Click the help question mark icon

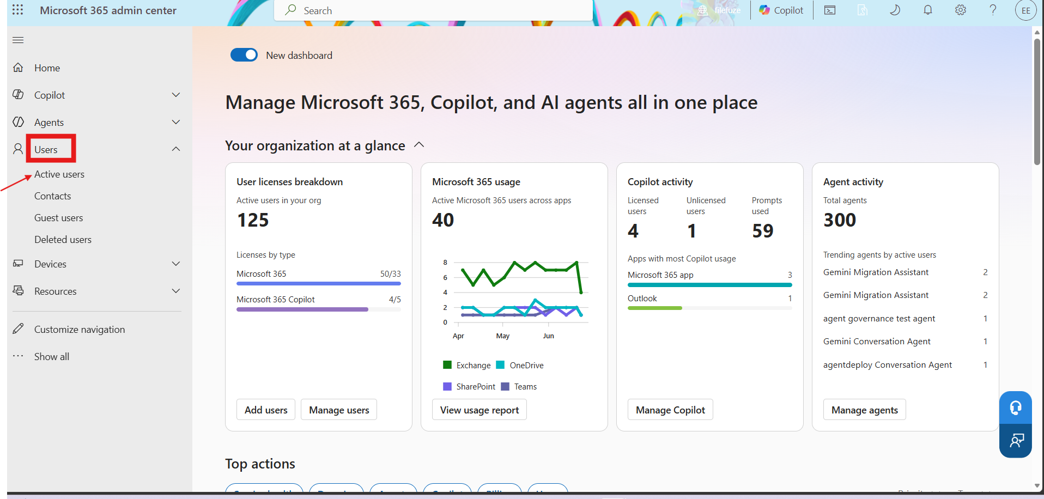(x=993, y=10)
